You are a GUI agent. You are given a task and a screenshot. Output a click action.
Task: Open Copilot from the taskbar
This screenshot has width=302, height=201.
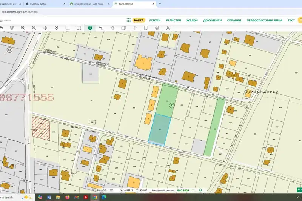(40, 197)
